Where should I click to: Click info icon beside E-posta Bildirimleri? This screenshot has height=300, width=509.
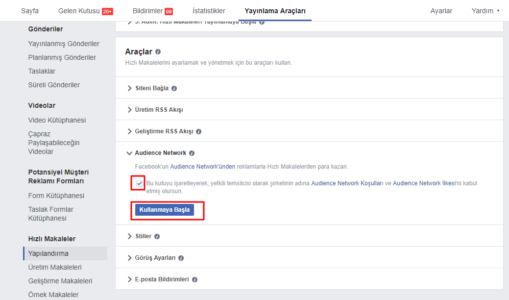[x=194, y=280]
